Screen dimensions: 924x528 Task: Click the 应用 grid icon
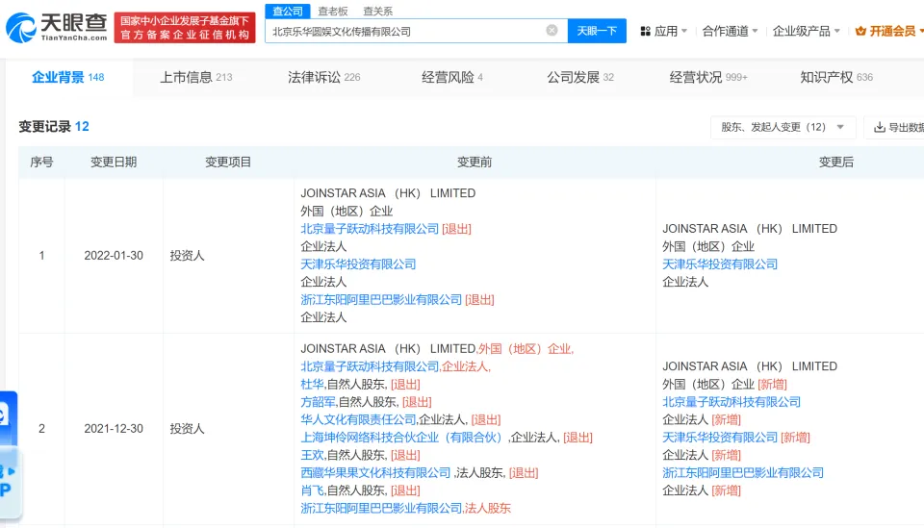[645, 31]
